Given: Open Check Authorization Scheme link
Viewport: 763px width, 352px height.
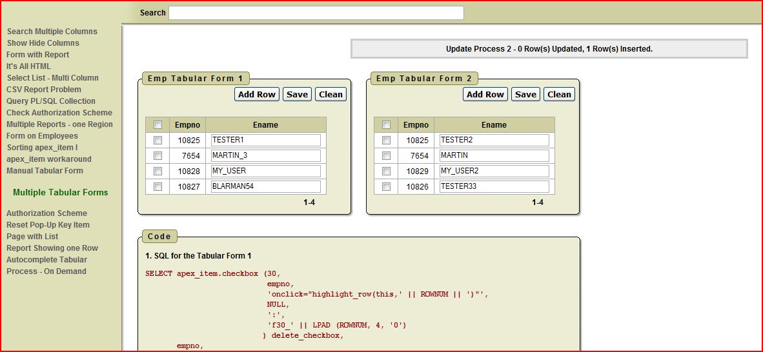Looking at the screenshot, I should pos(59,113).
